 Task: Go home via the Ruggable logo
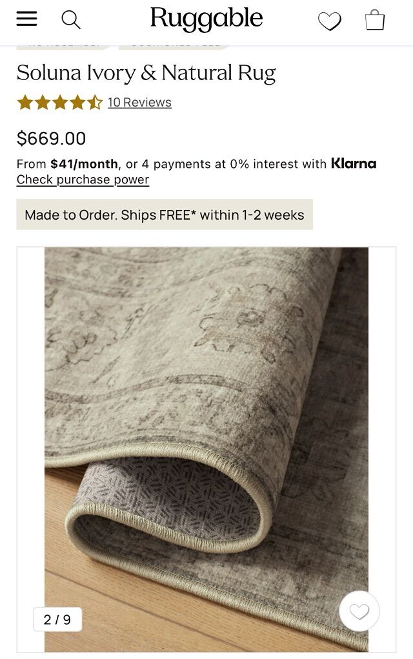pos(206,19)
